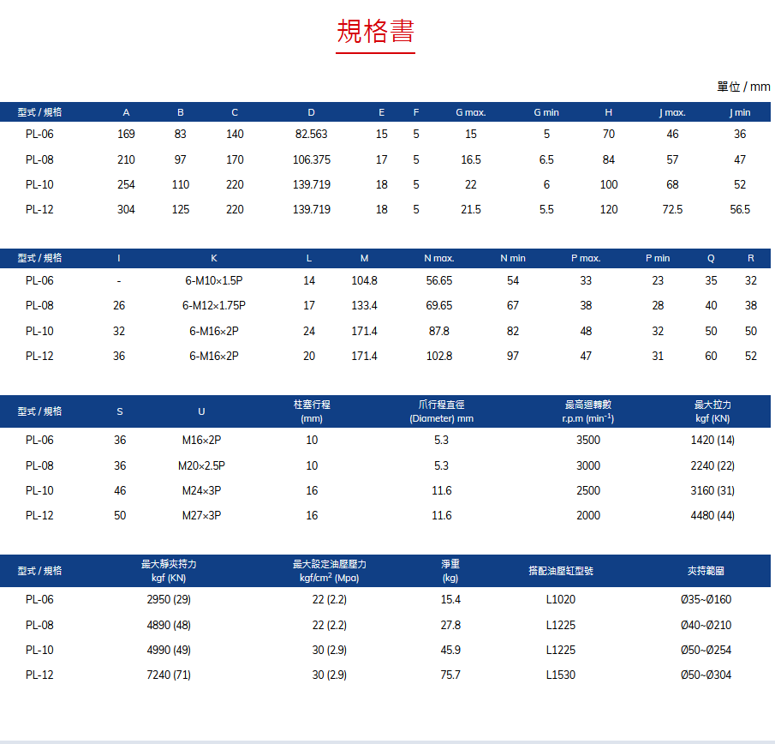Screen dimensions: 775x744
Task: Click the 最高迴轉數 r.p.m column header
Action: pos(587,411)
